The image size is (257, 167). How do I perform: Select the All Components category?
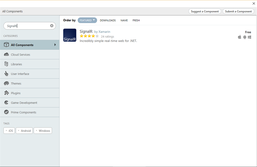30,45
